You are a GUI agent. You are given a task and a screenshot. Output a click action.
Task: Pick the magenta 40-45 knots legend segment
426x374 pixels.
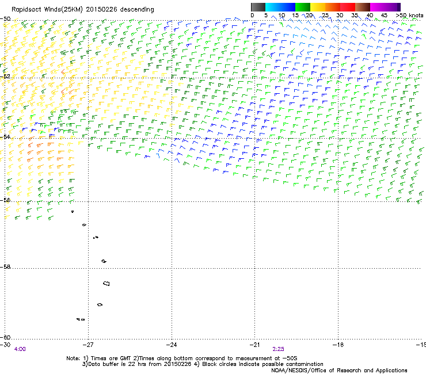[378, 7]
